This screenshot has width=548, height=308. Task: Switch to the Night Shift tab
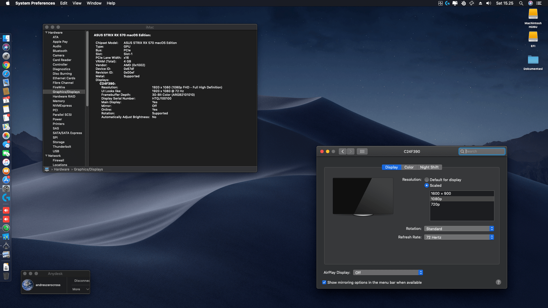(429, 167)
